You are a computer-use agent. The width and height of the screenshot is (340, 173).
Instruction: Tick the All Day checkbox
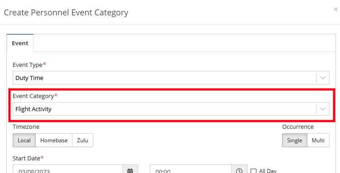254,171
